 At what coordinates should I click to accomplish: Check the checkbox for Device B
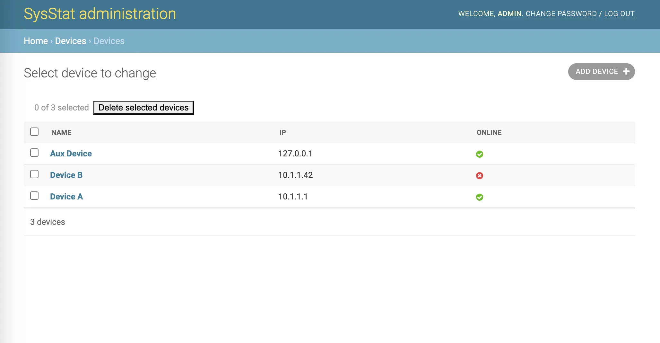34,175
